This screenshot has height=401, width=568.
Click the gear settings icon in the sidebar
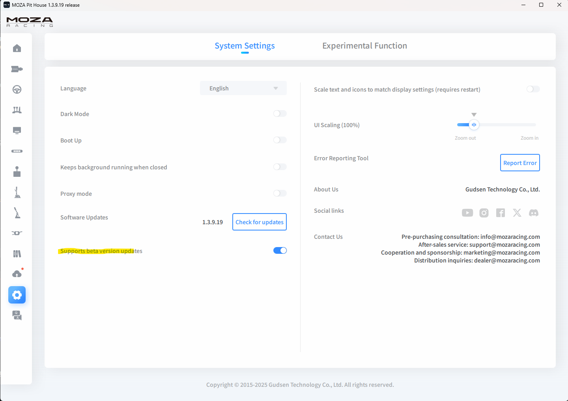point(17,295)
